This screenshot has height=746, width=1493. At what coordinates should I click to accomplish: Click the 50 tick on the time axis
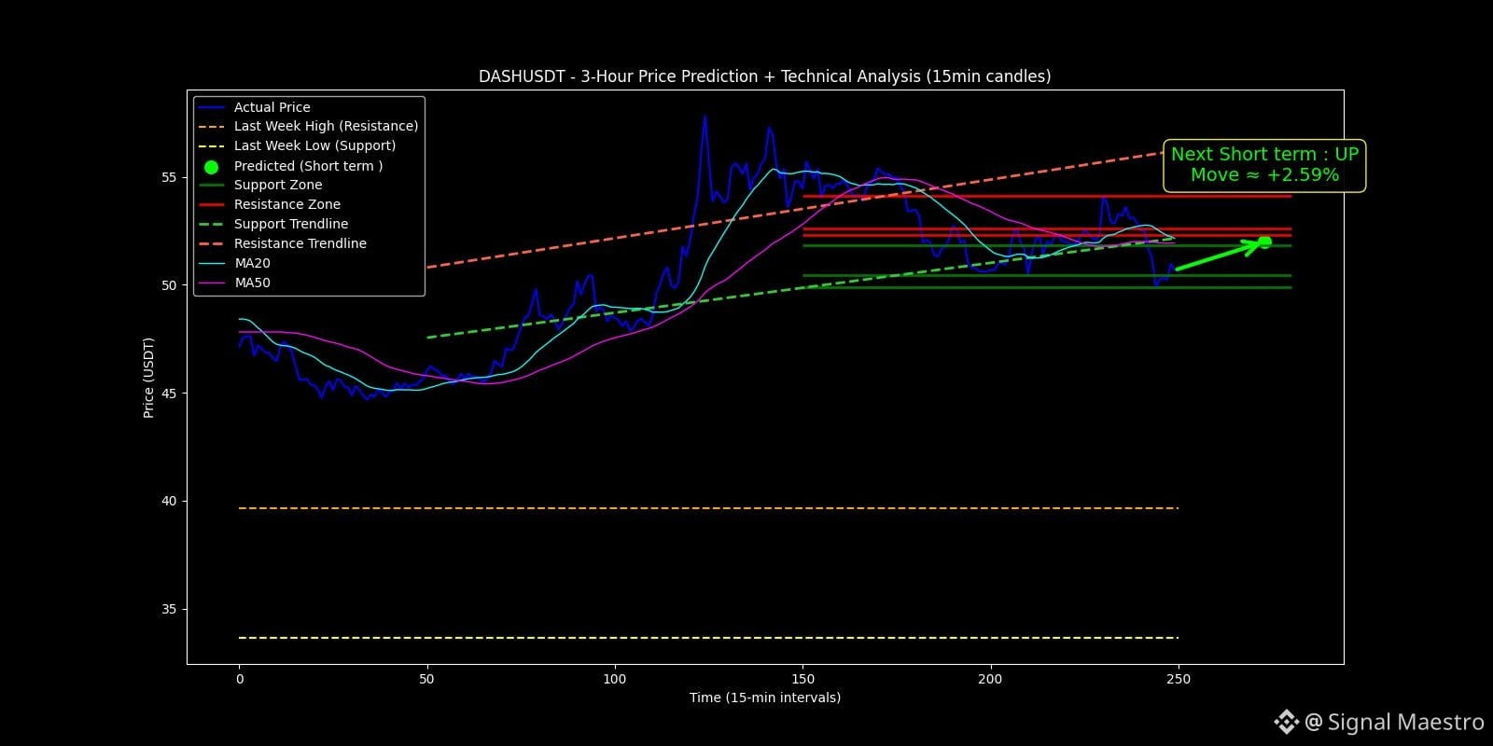426,679
